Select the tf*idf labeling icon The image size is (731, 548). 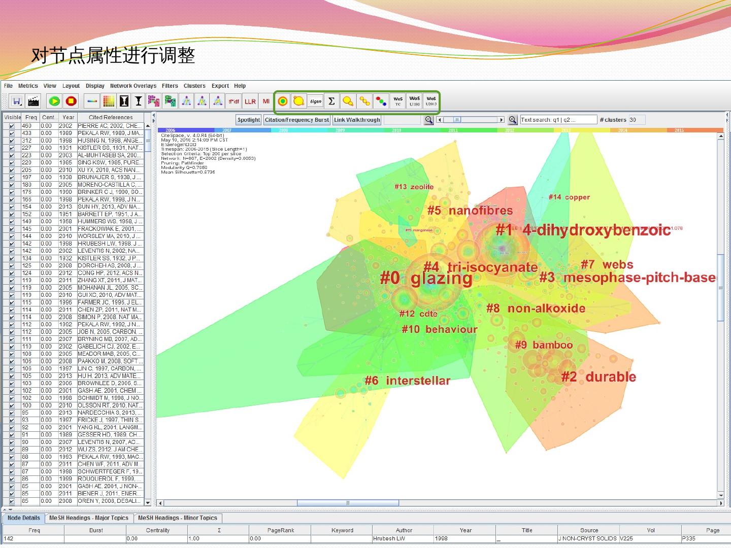point(234,101)
